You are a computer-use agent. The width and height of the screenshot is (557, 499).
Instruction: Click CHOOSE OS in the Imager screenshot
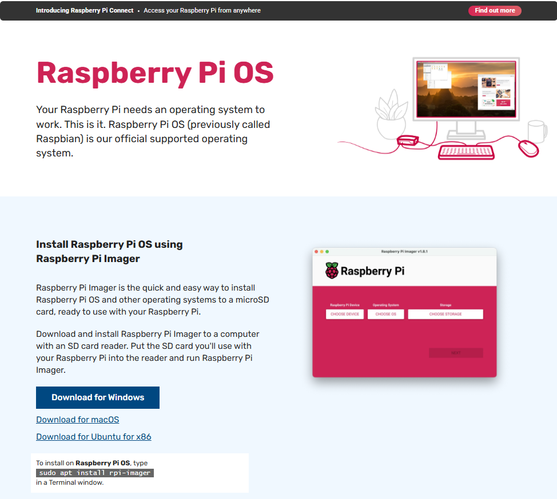coord(386,314)
